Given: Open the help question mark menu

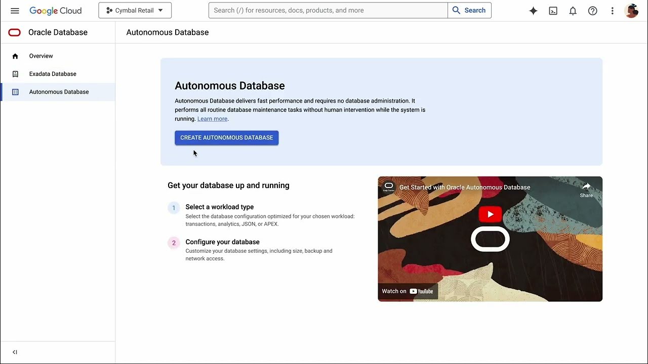Looking at the screenshot, I should pos(592,11).
